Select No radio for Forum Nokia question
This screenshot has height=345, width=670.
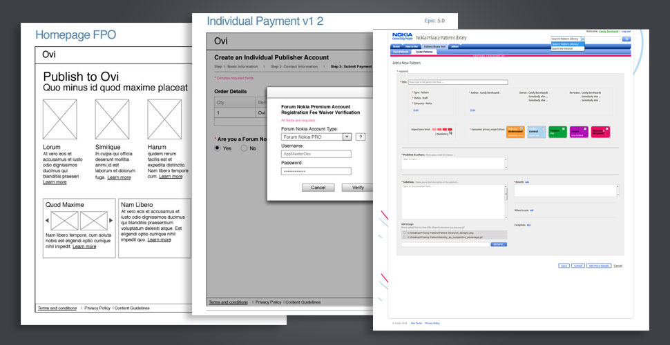click(x=244, y=148)
